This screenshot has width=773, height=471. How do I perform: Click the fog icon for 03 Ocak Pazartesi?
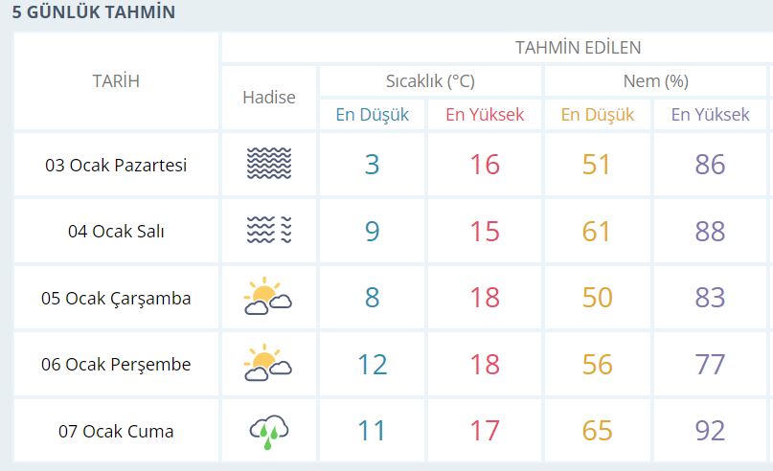(x=268, y=164)
